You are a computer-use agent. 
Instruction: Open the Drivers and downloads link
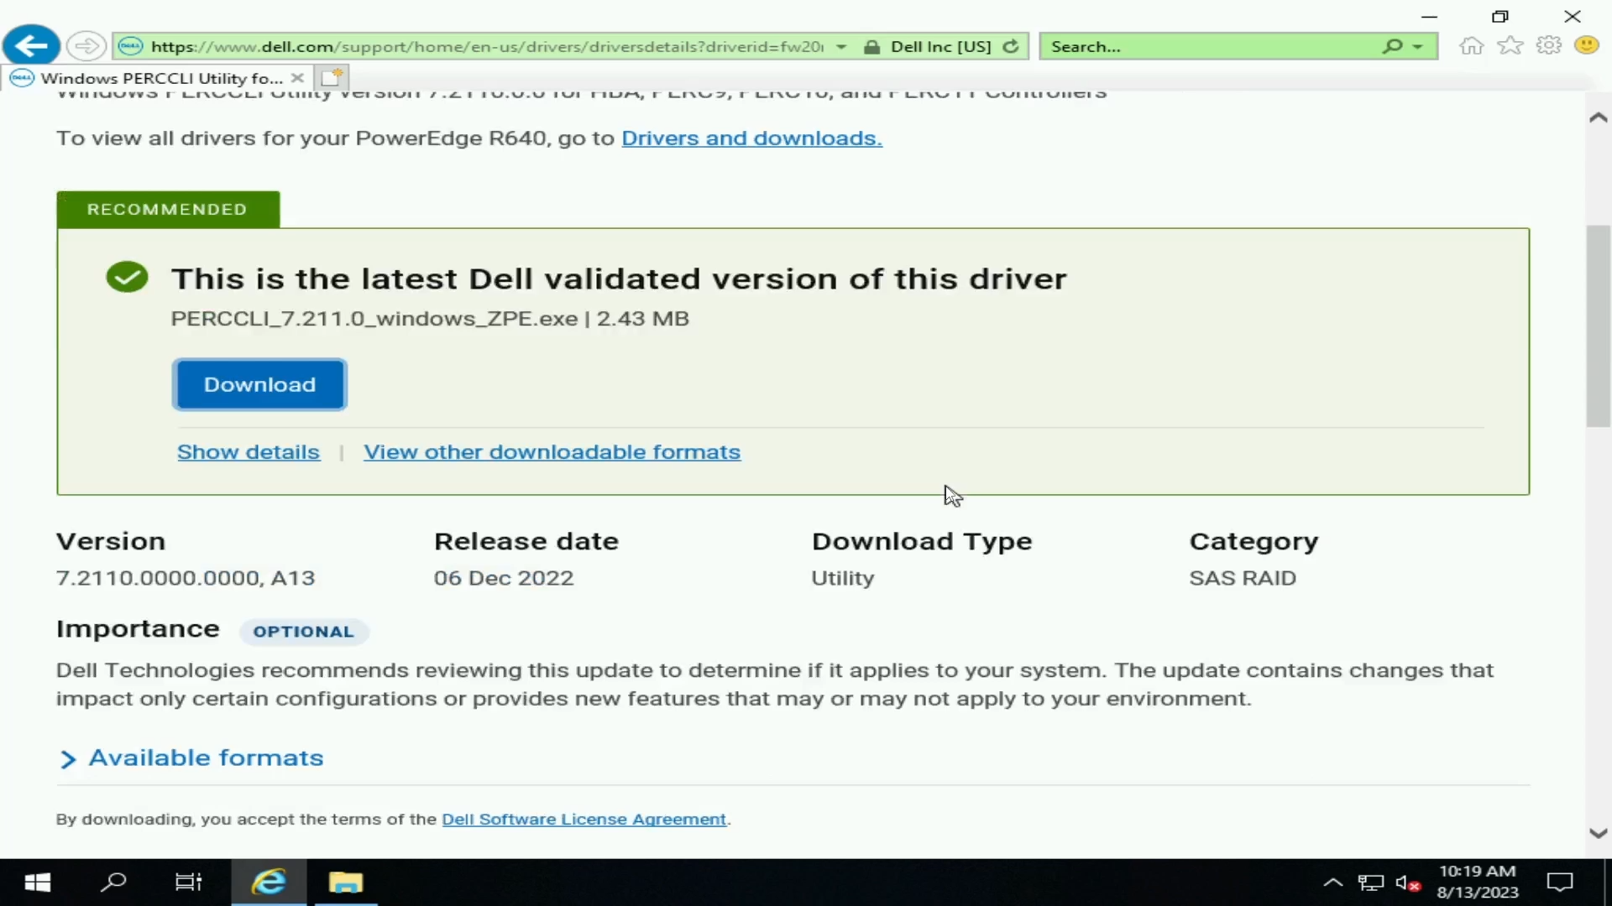(x=751, y=138)
